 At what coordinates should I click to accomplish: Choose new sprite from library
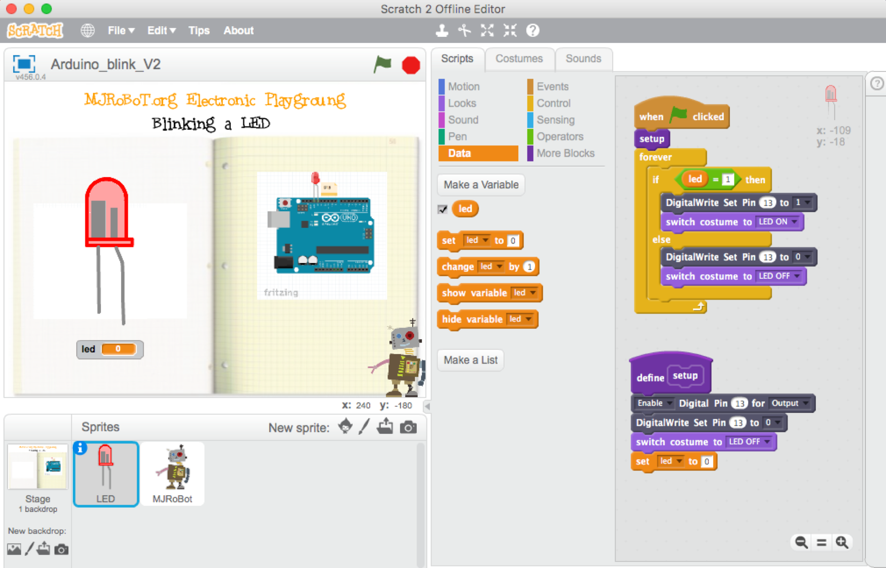pyautogui.click(x=346, y=427)
